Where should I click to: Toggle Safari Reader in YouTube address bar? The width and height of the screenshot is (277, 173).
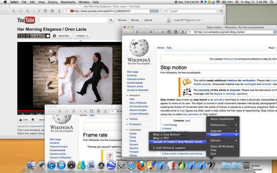[x=154, y=11]
